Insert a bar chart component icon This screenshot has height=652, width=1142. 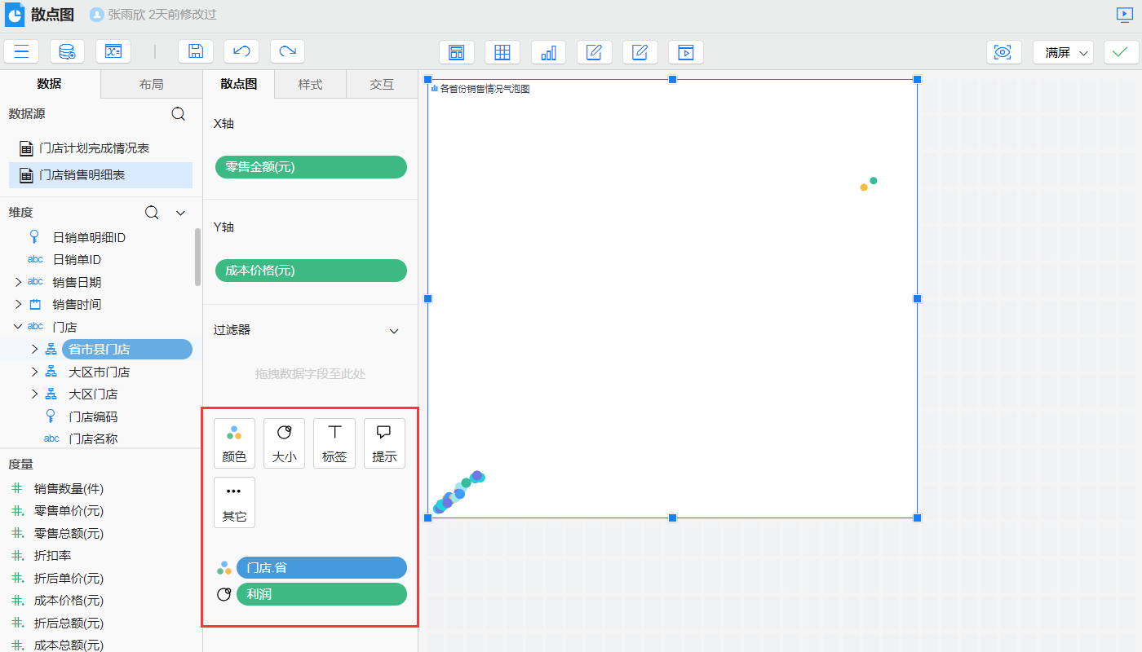[548, 52]
